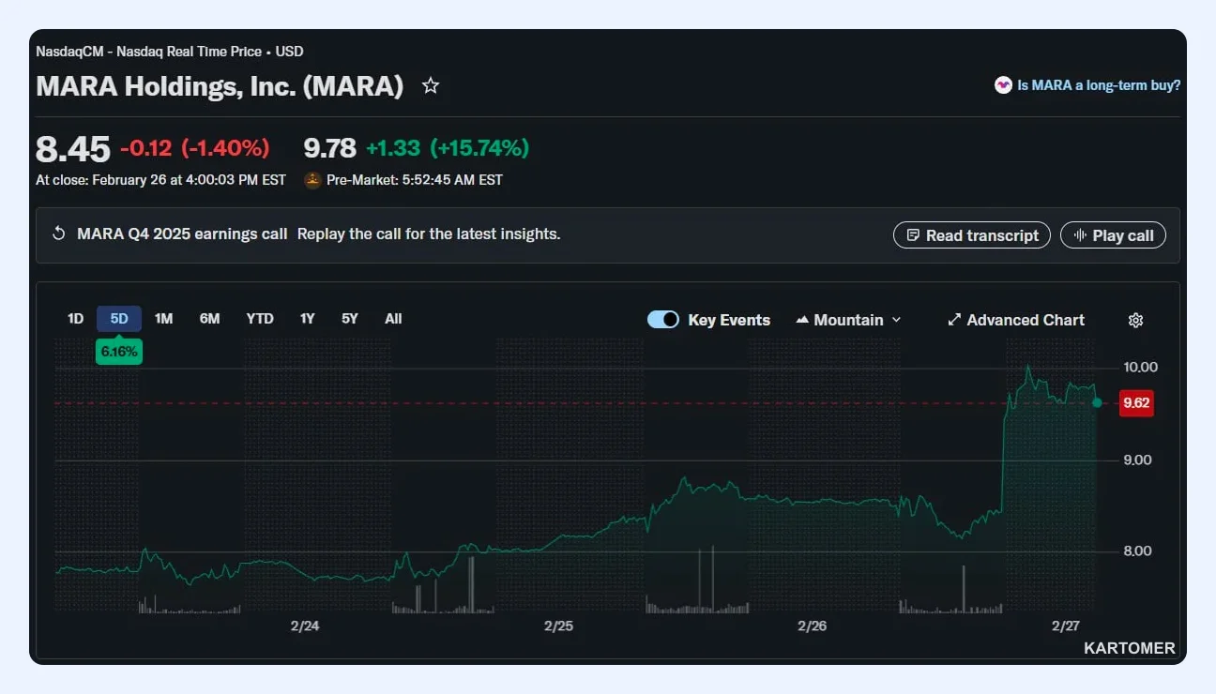This screenshot has height=694, width=1216.
Task: Click the purple AI assistant icon
Action: pyautogui.click(x=1003, y=85)
